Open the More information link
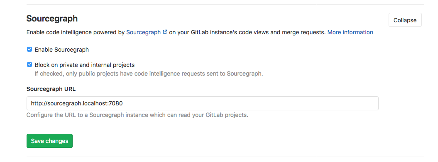This screenshot has height=162, width=438. click(x=350, y=32)
